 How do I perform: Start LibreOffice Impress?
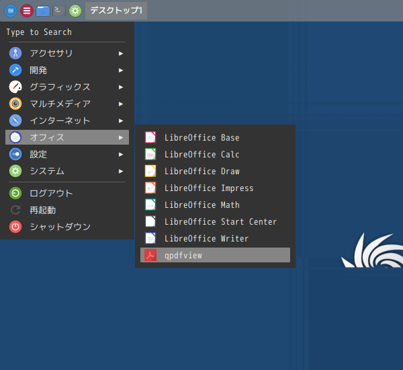click(208, 188)
